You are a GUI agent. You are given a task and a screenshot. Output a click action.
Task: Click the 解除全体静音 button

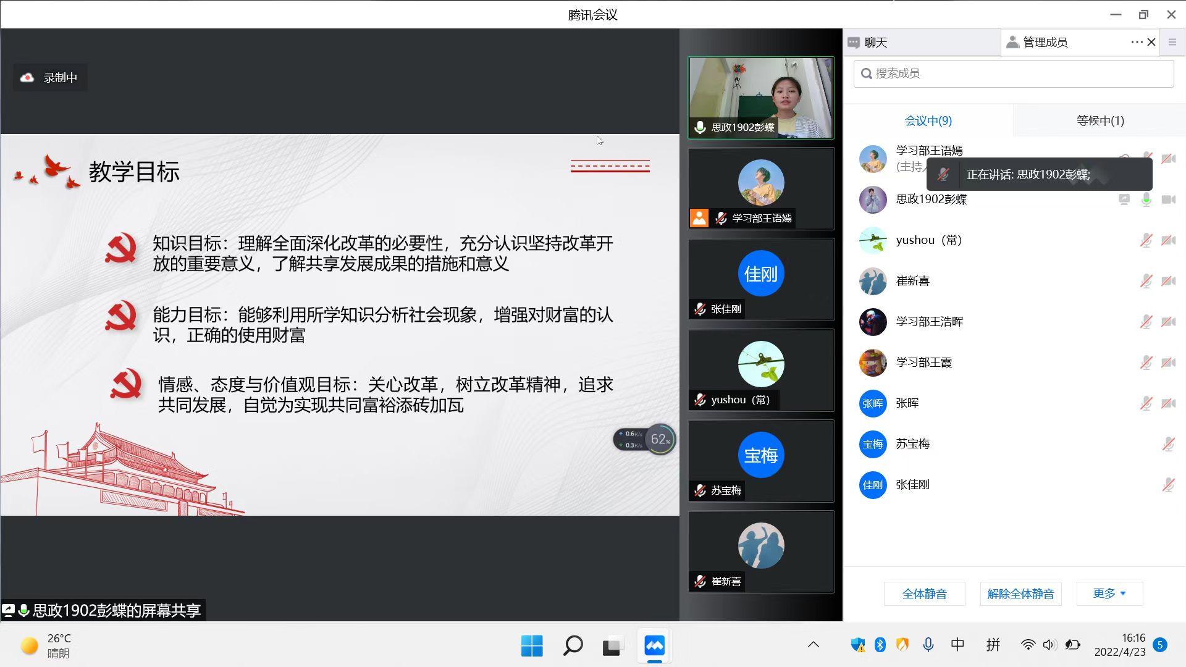pos(1020,594)
